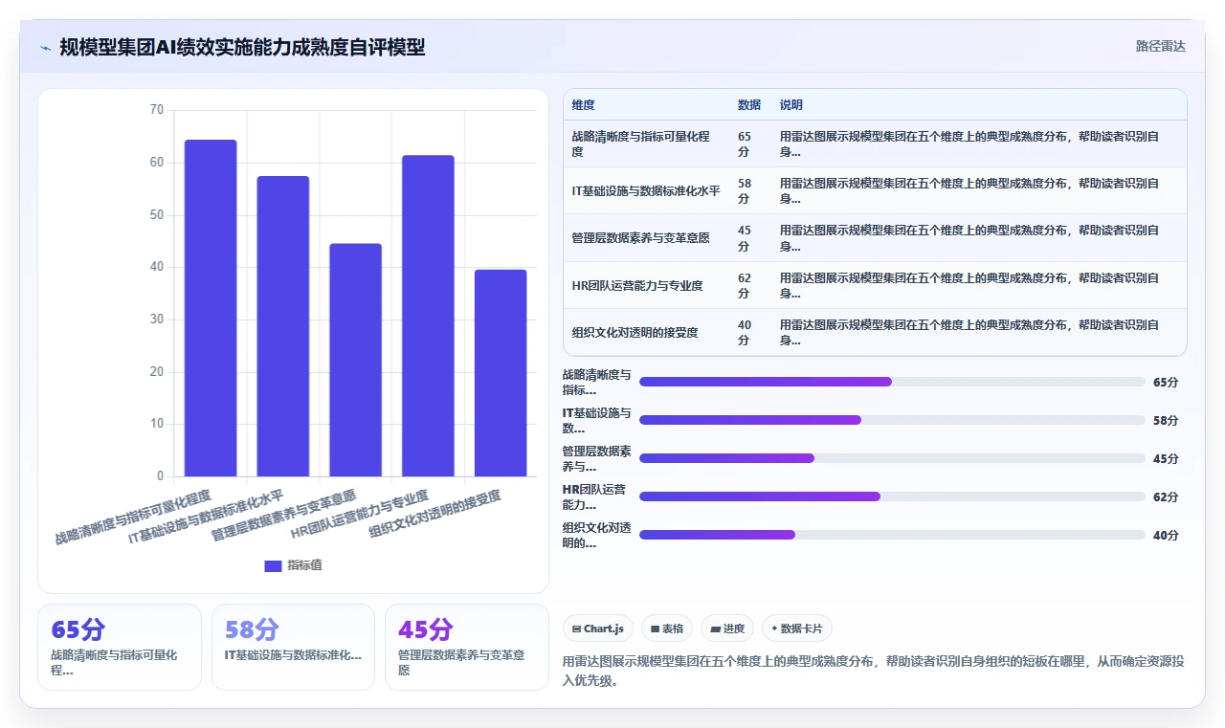Click the x-axis label 组织文化对透明的接受度
The width and height of the screenshot is (1225, 728).
434,513
